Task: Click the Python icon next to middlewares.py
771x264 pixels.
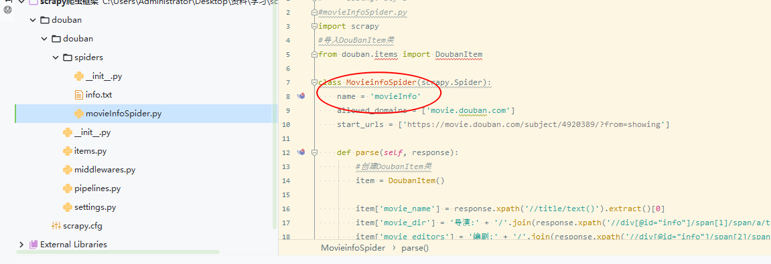Action: tap(68, 170)
